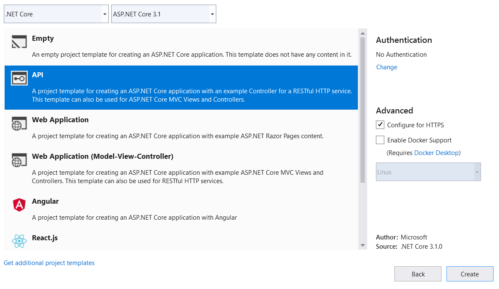Click the API template's key icon

coord(18,78)
